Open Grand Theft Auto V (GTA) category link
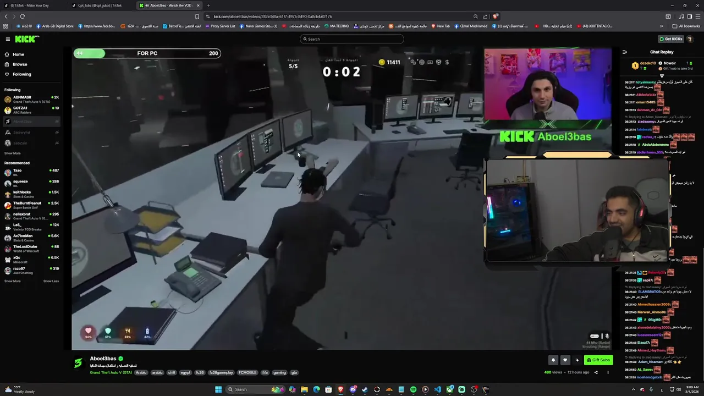704x396 pixels. click(111, 373)
